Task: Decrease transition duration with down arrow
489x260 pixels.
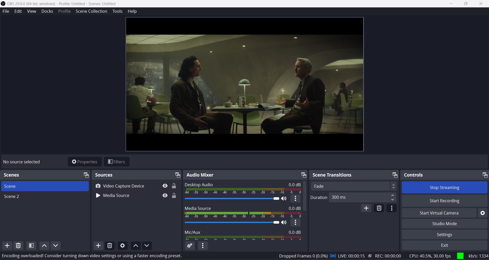Action: (x=393, y=200)
